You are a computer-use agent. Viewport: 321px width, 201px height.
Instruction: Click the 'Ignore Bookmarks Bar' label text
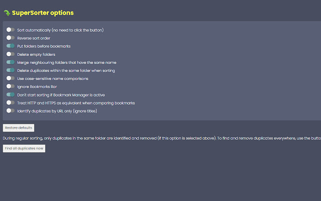coord(36,86)
